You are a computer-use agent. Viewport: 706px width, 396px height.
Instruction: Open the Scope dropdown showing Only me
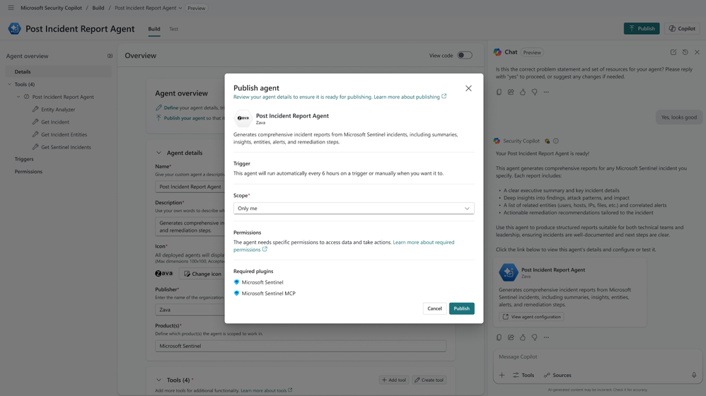coord(354,209)
